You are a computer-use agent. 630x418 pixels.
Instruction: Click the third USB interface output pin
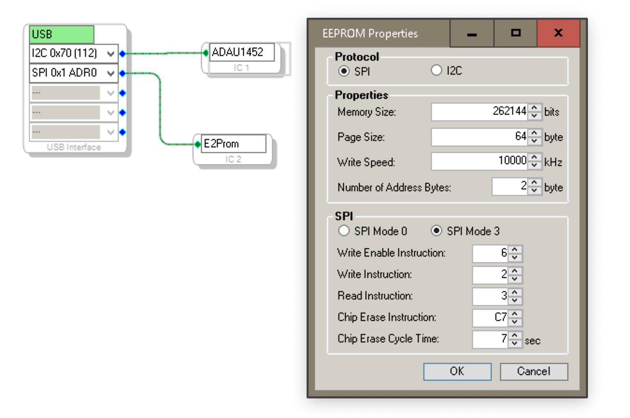coord(122,93)
